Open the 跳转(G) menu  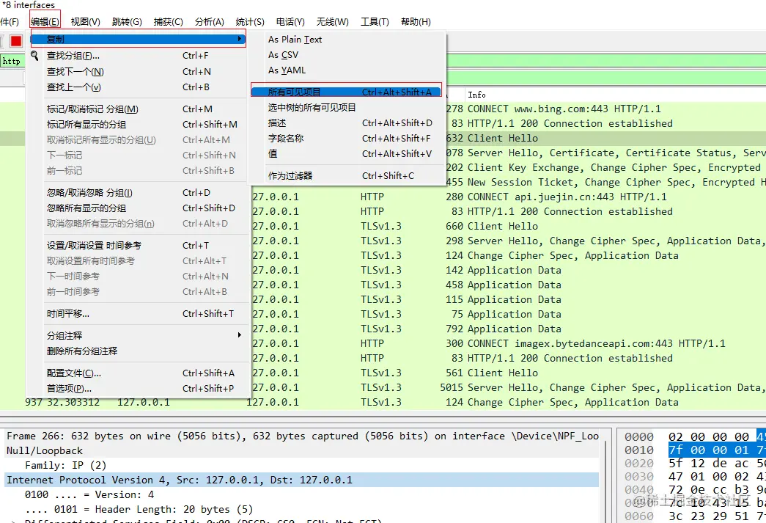(x=127, y=22)
